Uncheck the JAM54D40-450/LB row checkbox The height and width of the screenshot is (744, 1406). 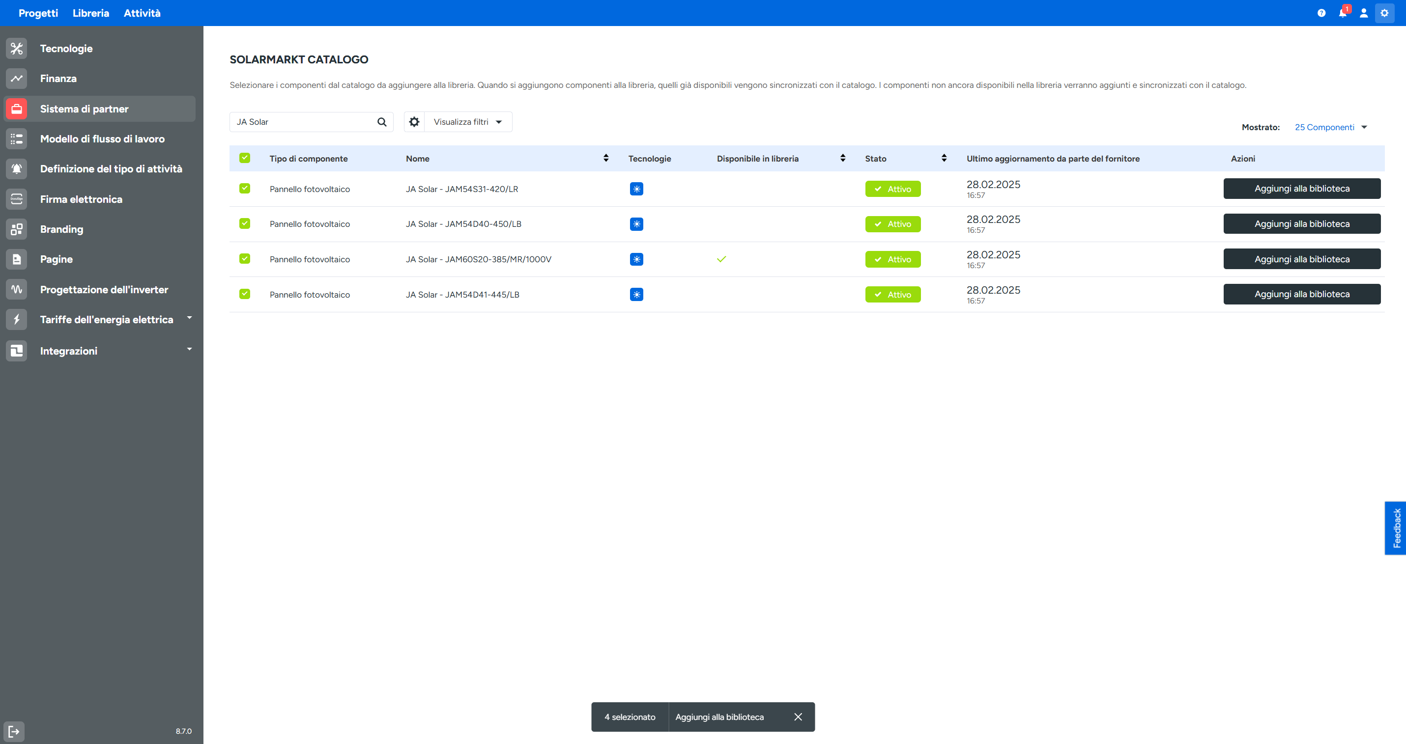tap(245, 223)
